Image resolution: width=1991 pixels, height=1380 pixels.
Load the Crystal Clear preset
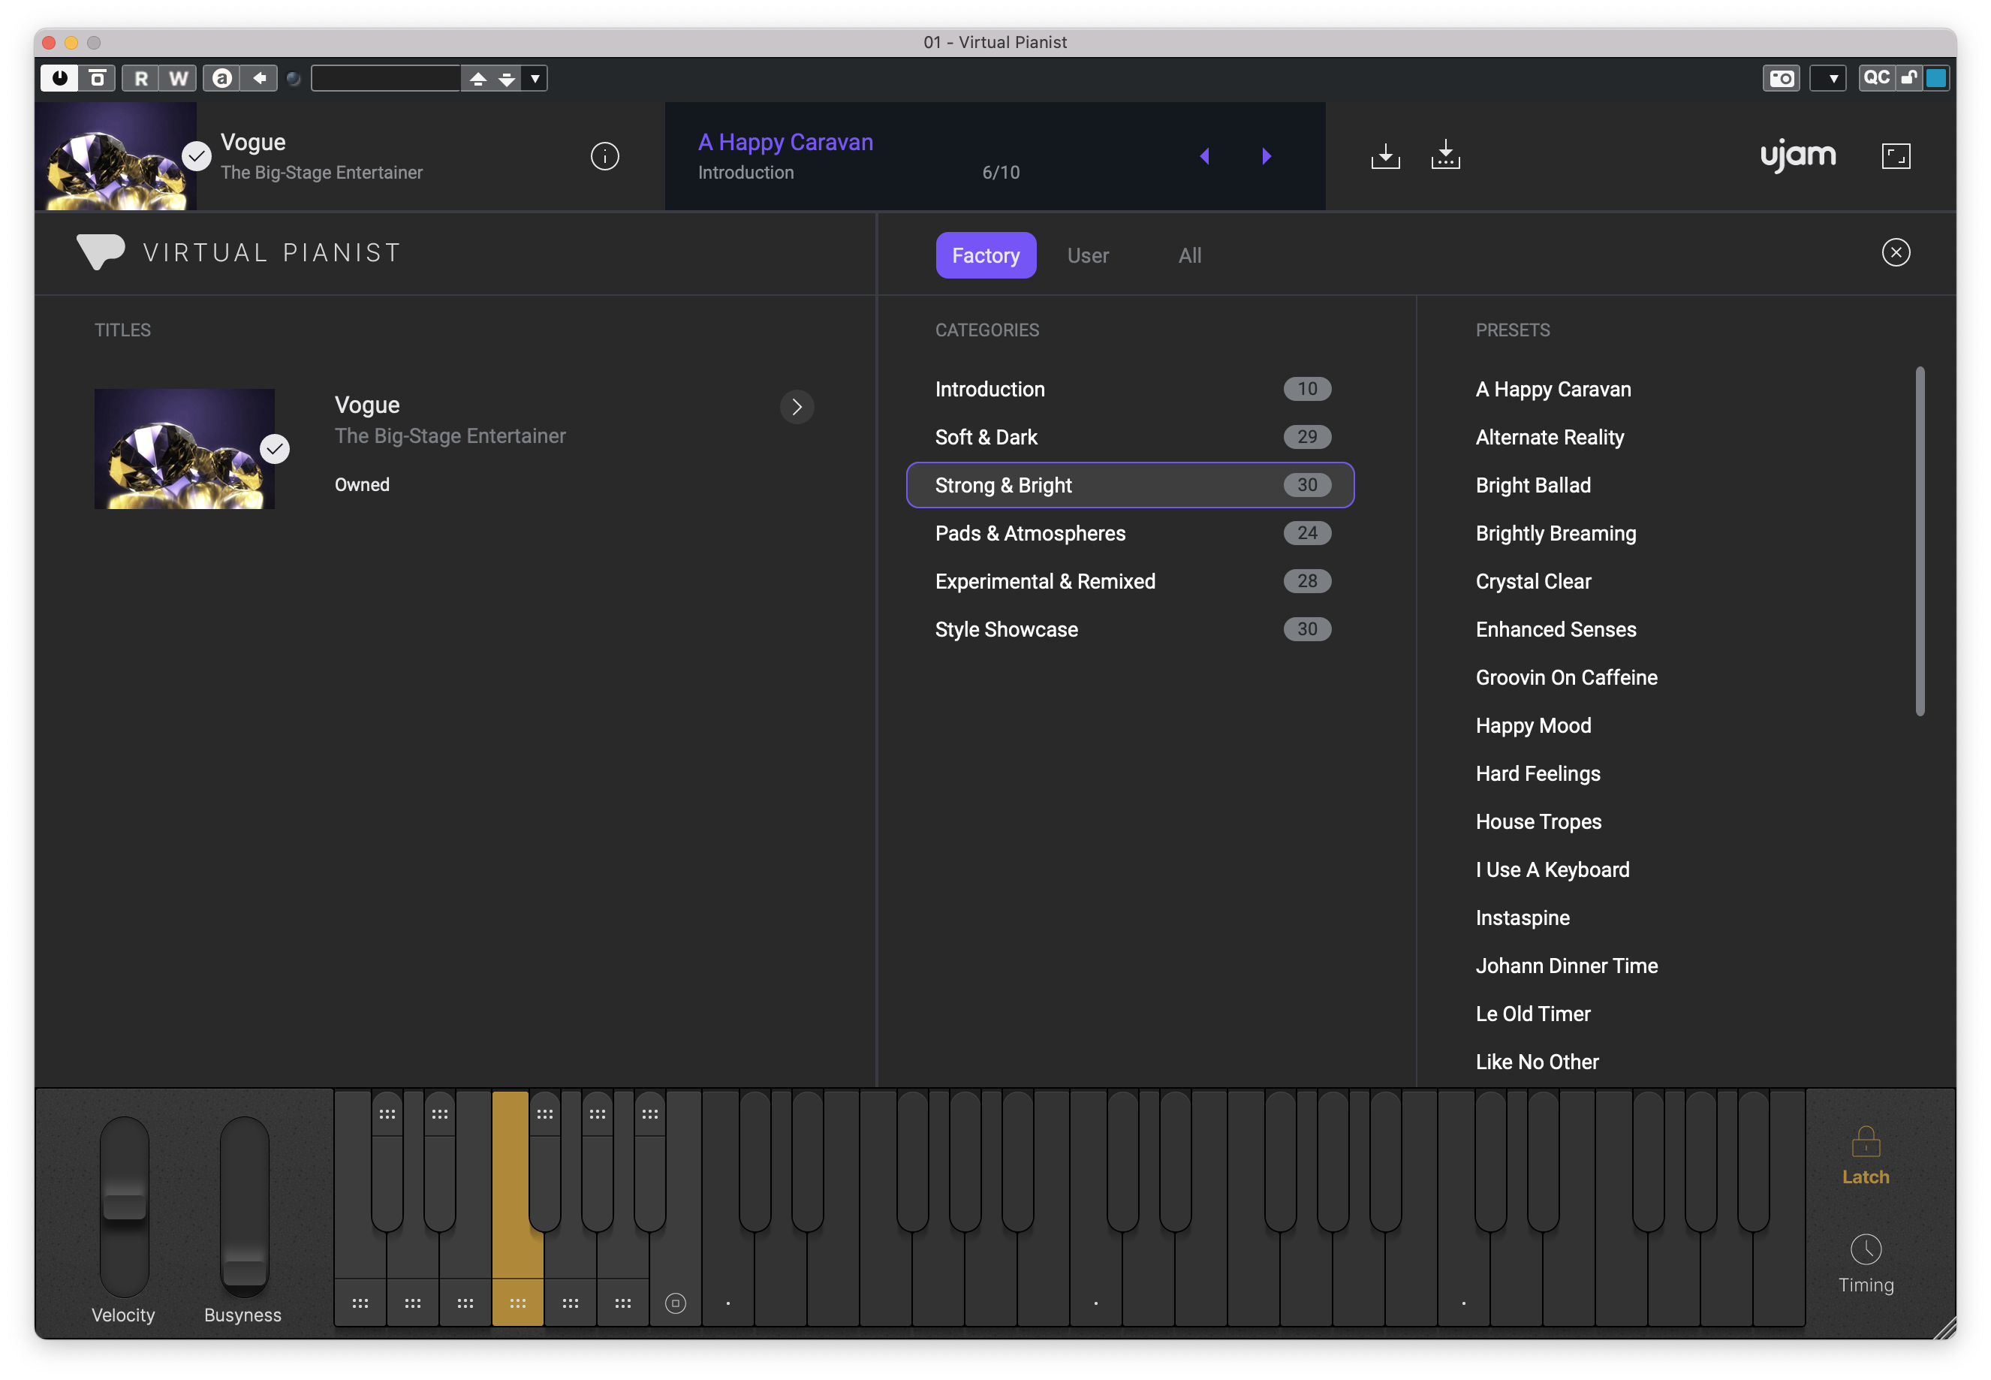[1533, 581]
